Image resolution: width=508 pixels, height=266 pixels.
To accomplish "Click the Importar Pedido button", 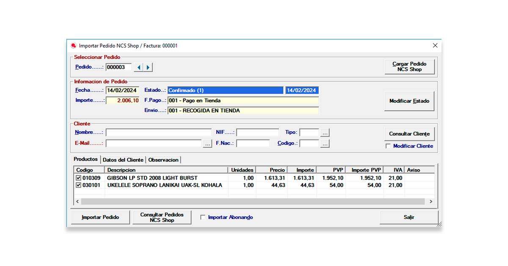I will 100,217.
